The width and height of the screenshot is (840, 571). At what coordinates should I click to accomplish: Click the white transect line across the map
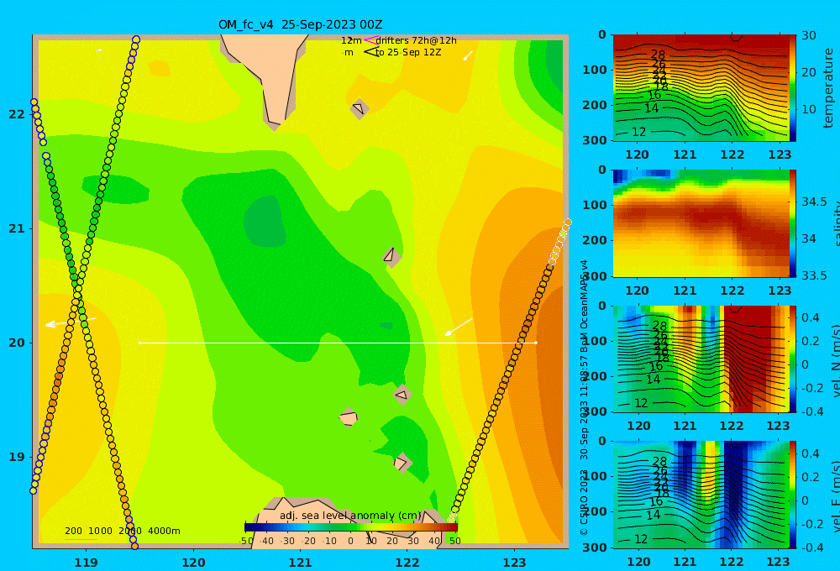pos(338,343)
